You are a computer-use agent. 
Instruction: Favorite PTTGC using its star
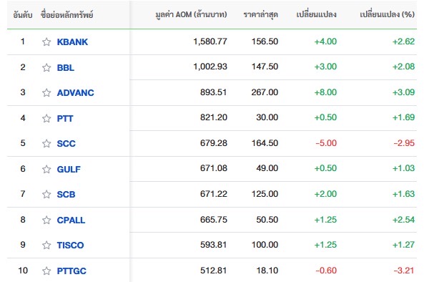tap(46, 271)
